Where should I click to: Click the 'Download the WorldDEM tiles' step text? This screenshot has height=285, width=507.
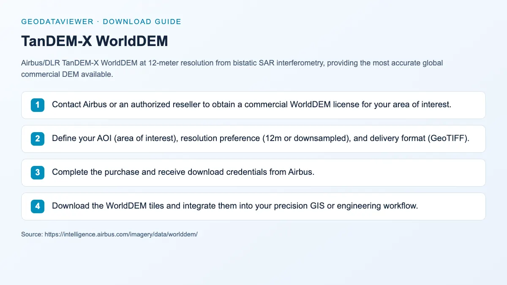pos(235,206)
